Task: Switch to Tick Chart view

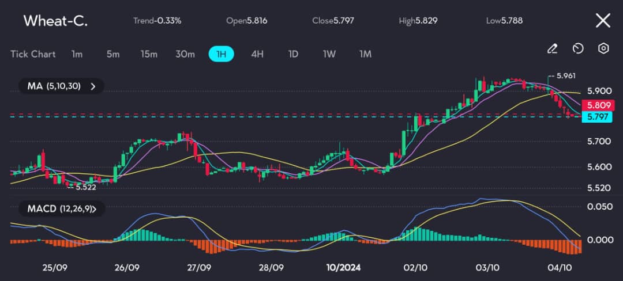Action: [x=33, y=54]
